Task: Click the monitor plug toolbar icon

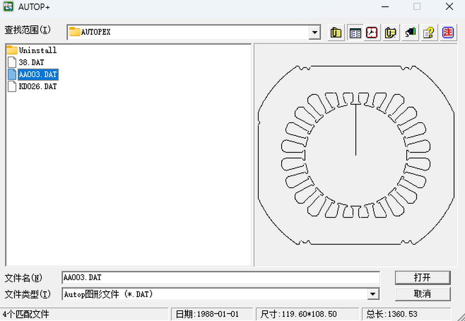Action: tap(410, 33)
